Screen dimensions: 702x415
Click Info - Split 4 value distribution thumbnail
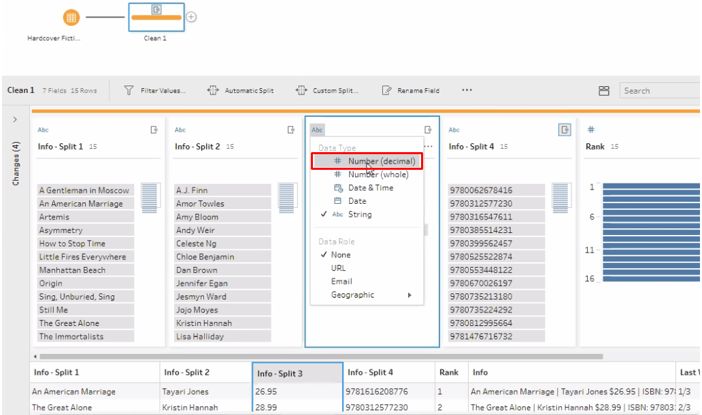click(561, 198)
